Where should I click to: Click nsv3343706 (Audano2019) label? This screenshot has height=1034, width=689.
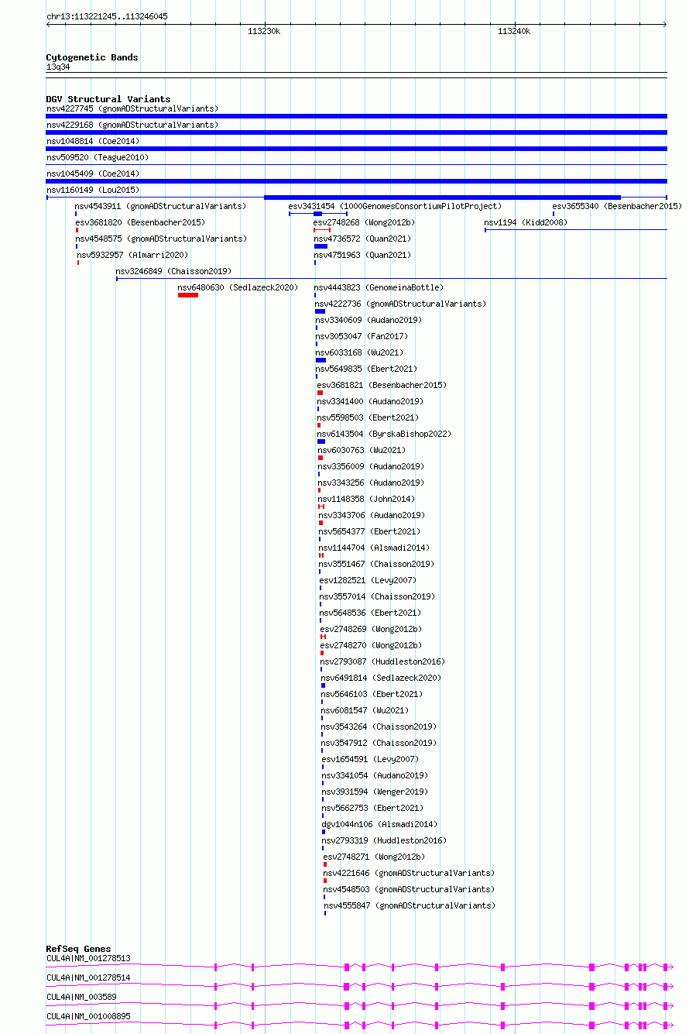click(372, 515)
